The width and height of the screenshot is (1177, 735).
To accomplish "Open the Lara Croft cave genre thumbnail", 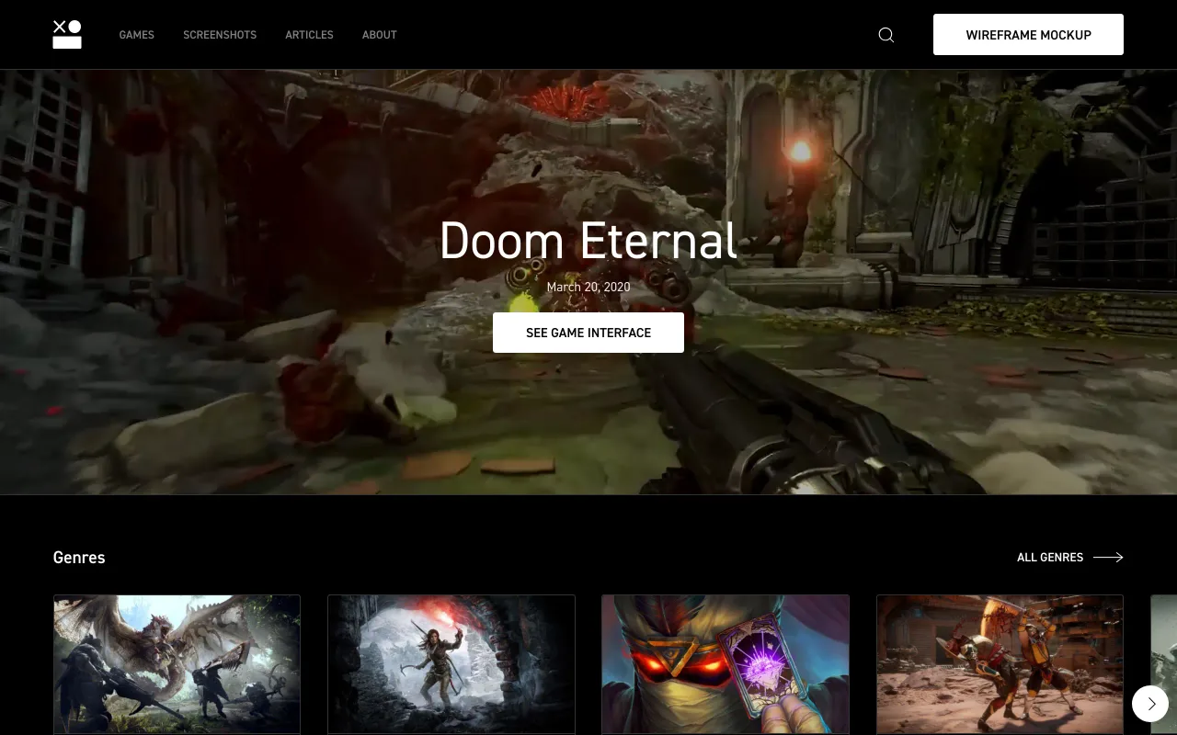I will pyautogui.click(x=451, y=664).
